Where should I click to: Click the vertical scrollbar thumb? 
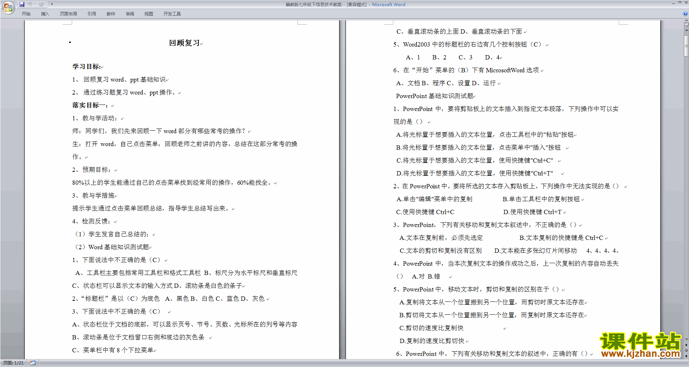[686, 46]
